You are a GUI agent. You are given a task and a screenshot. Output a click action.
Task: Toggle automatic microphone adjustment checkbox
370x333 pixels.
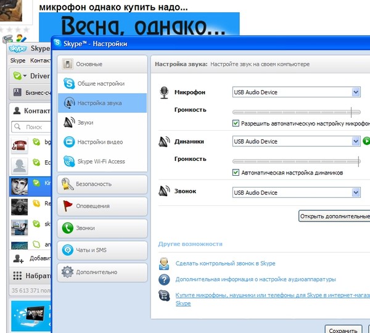coord(236,123)
